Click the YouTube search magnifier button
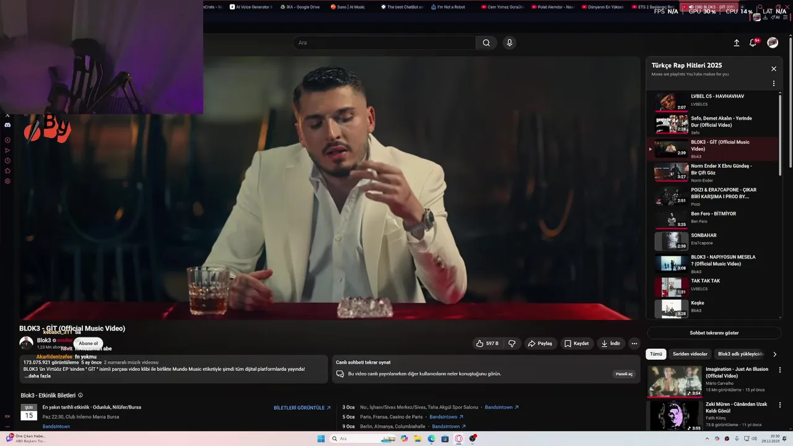Screen dimensions: 793x446 (x=486, y=43)
